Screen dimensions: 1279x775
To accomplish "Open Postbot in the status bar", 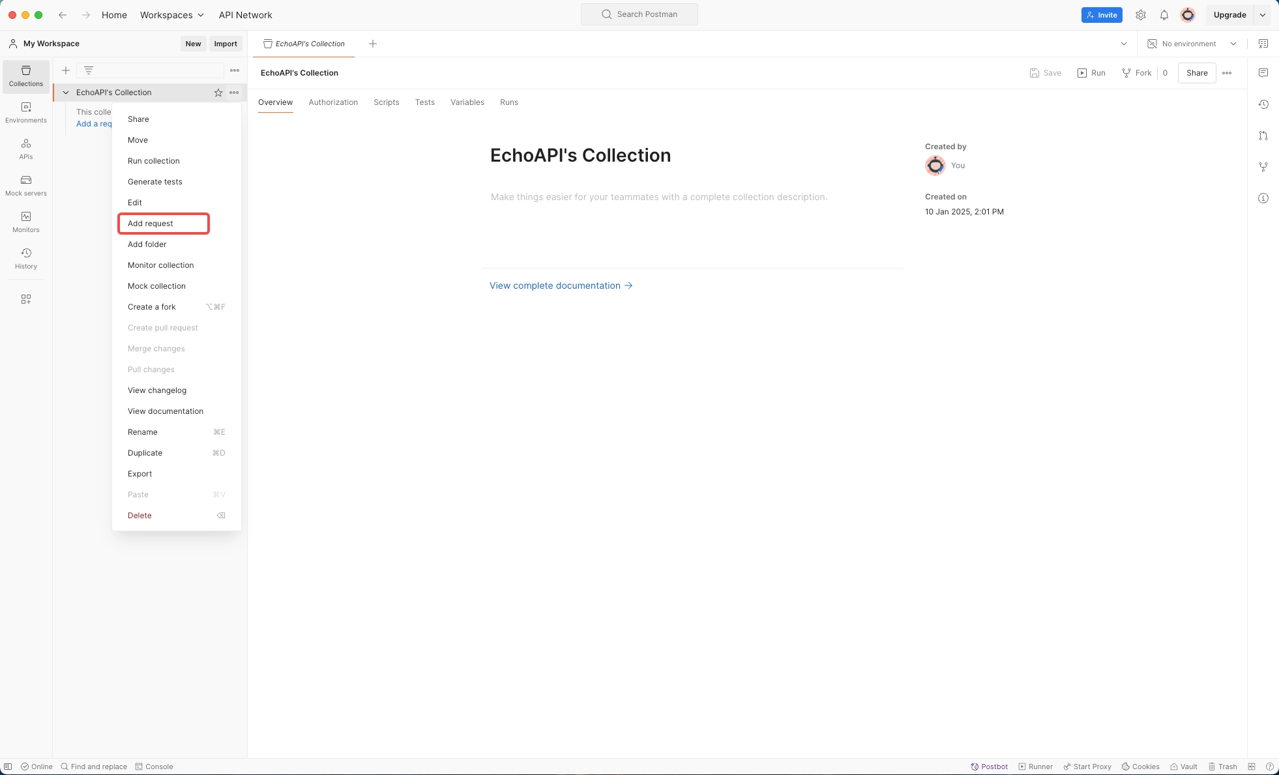I will coord(989,767).
